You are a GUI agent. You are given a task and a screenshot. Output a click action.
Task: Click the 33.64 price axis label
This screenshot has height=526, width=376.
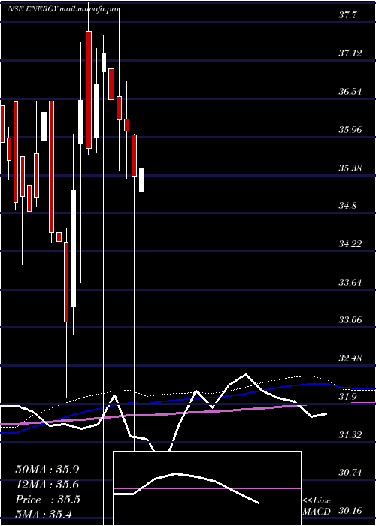click(350, 282)
